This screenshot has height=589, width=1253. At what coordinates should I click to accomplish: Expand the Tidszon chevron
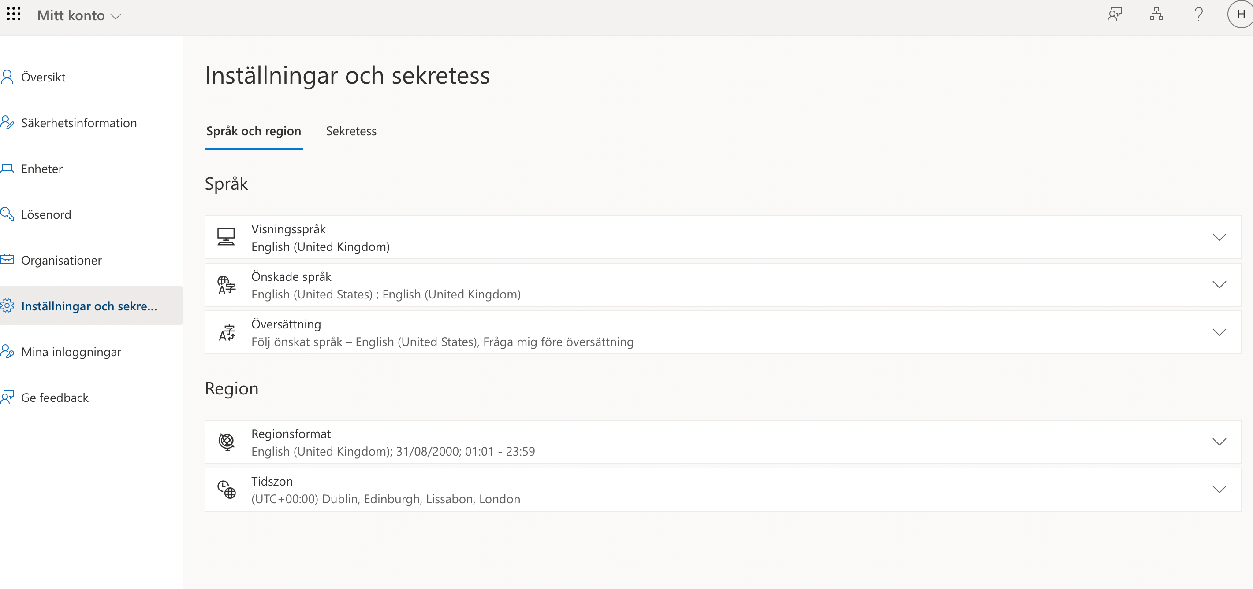[x=1219, y=490]
